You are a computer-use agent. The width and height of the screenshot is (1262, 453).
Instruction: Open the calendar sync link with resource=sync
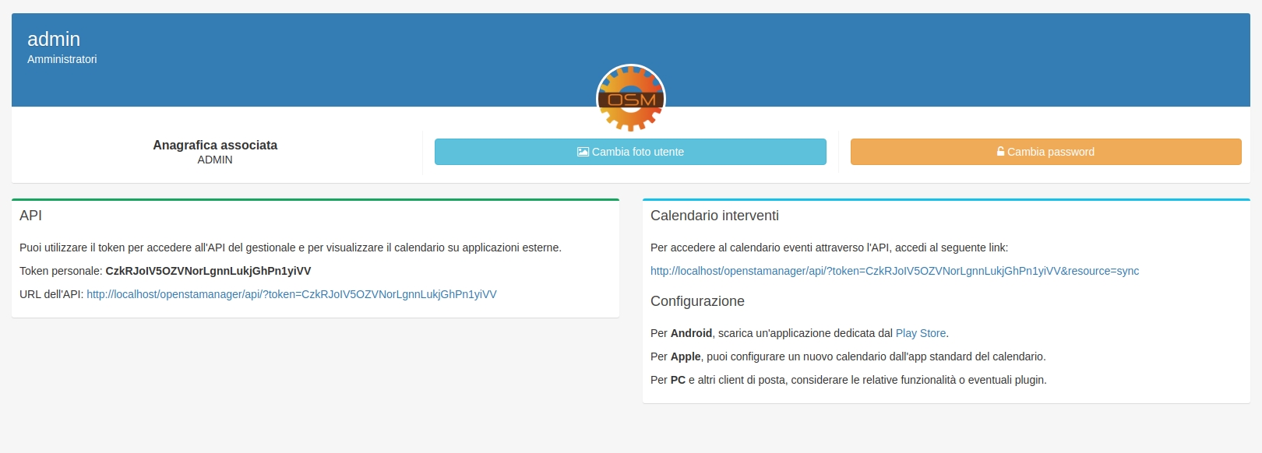tap(894, 271)
